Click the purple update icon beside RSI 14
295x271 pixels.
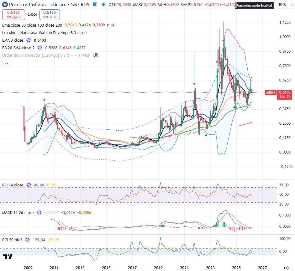[x=29, y=185]
